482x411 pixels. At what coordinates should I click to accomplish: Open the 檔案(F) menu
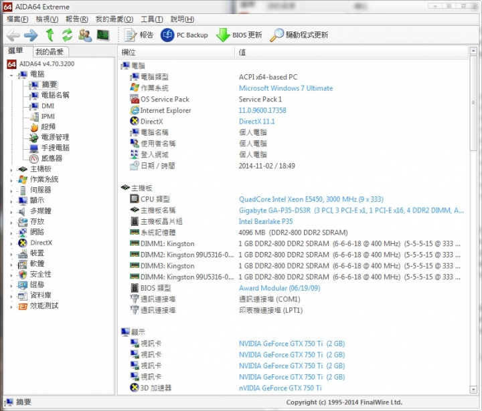click(x=17, y=19)
